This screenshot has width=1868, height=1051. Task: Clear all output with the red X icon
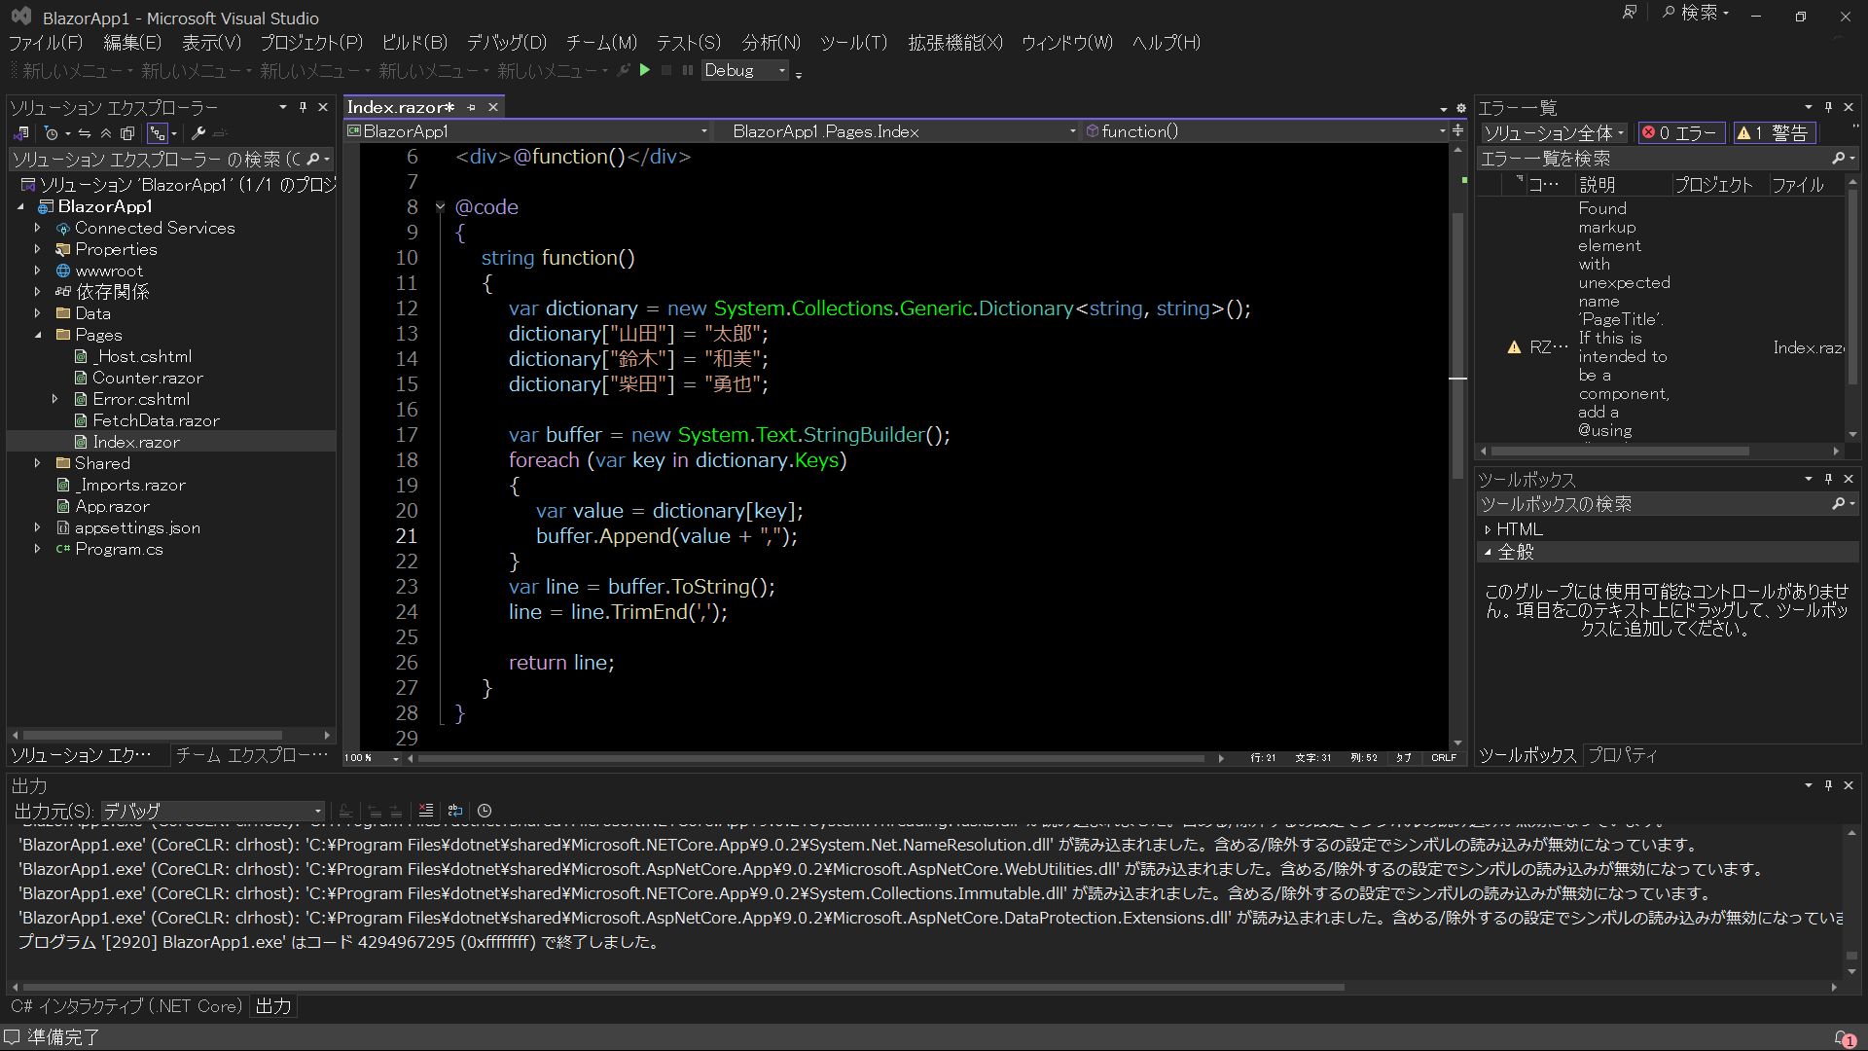point(425,810)
